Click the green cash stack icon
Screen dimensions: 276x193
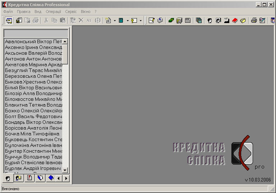click(171, 21)
